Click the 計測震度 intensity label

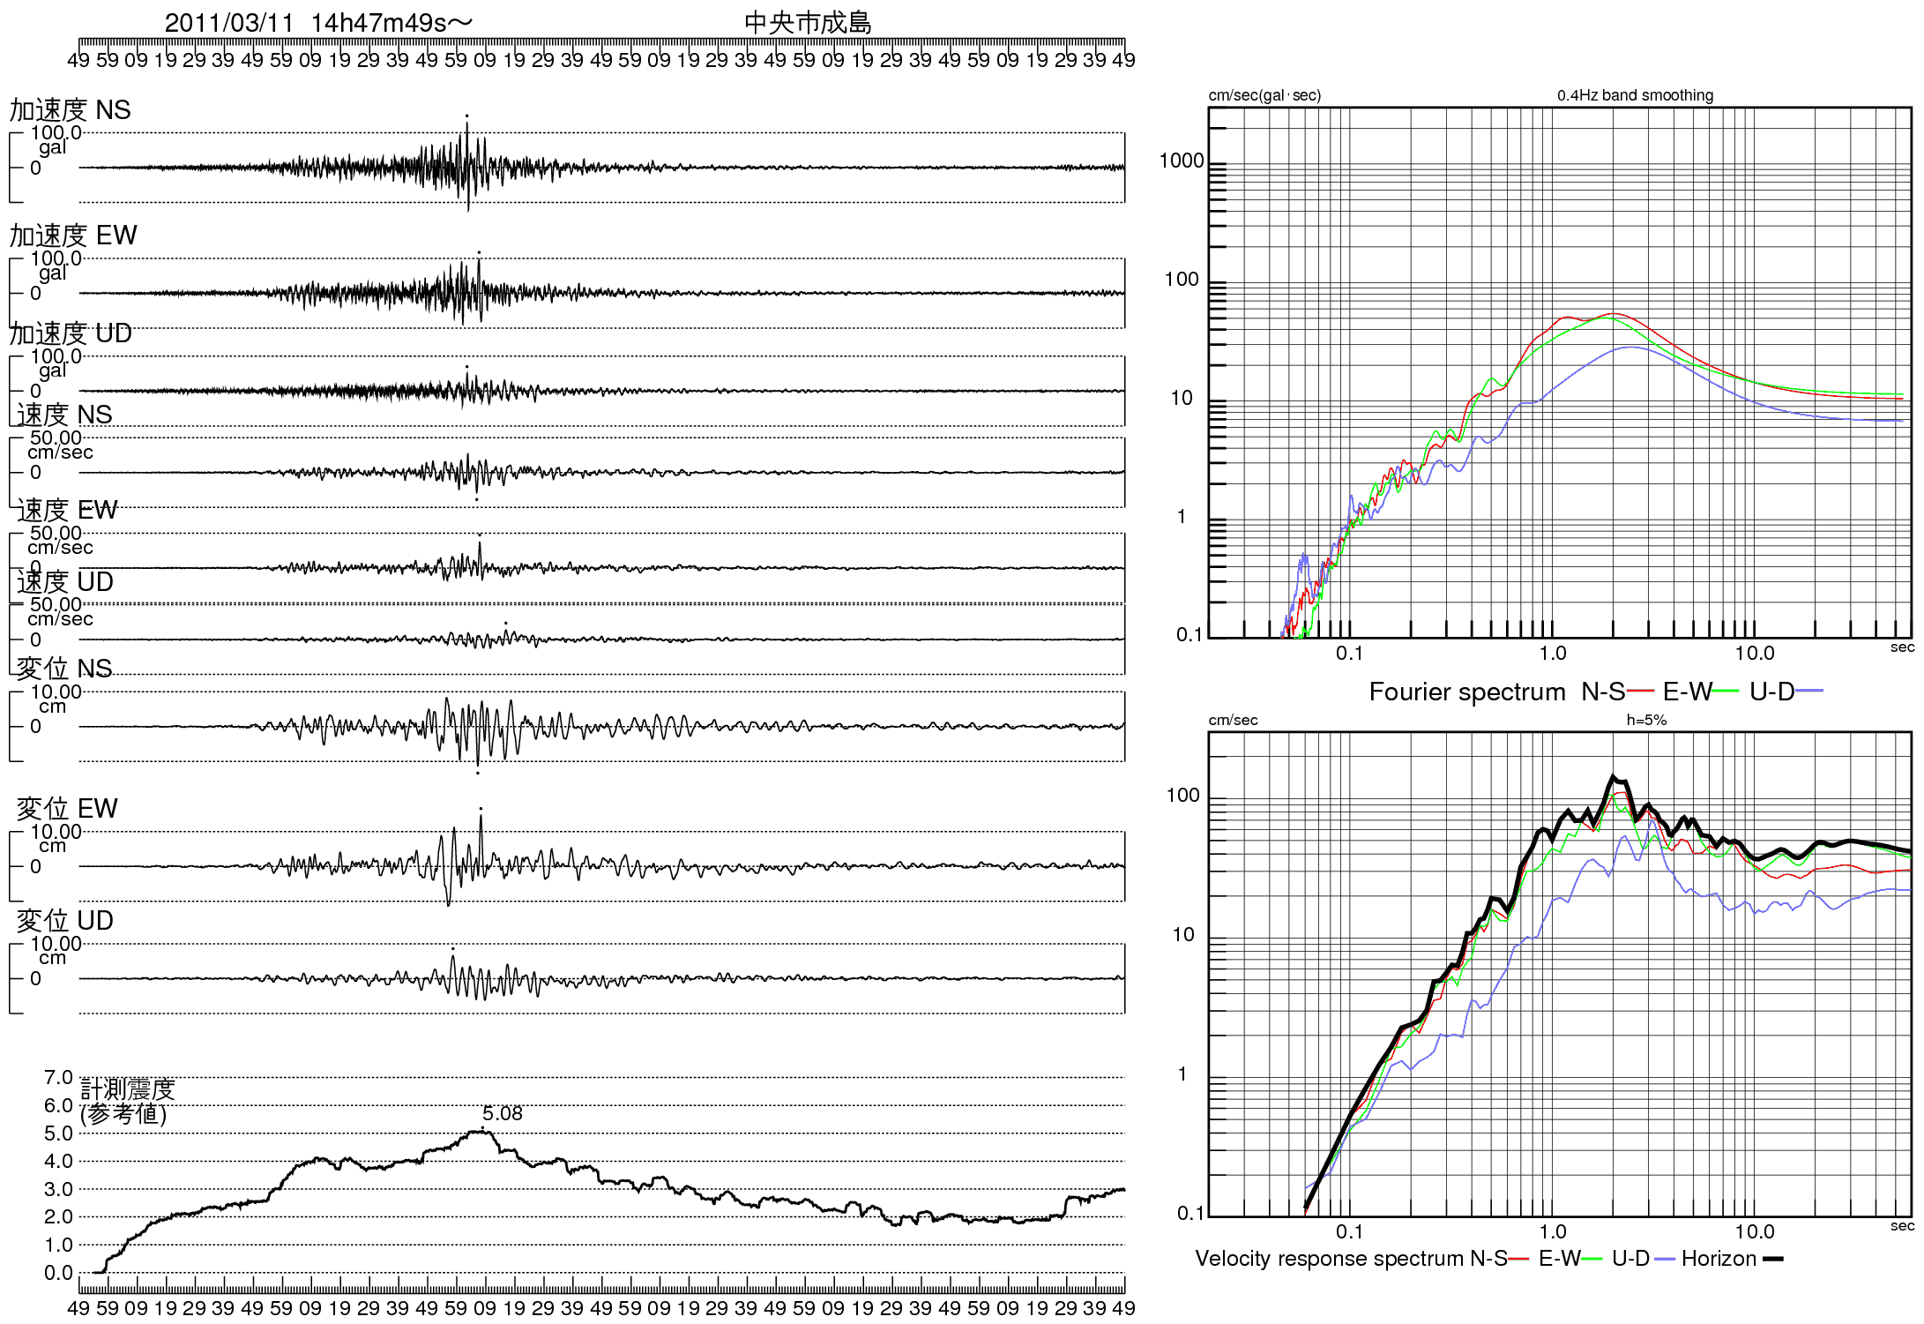pos(128,1090)
